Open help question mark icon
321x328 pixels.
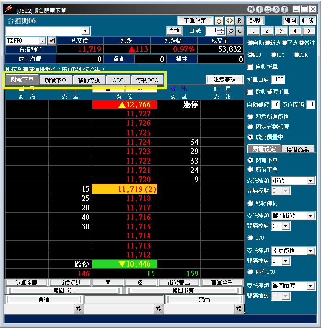point(276,9)
